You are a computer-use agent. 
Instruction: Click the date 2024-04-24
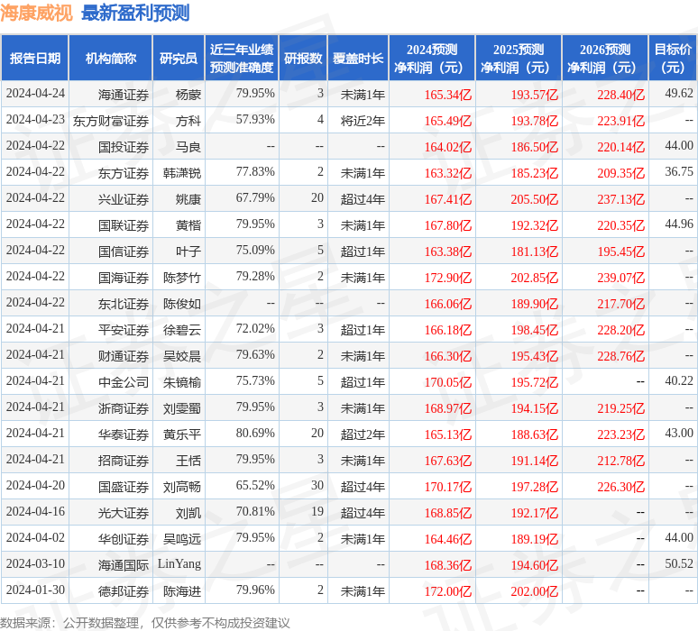click(35, 93)
